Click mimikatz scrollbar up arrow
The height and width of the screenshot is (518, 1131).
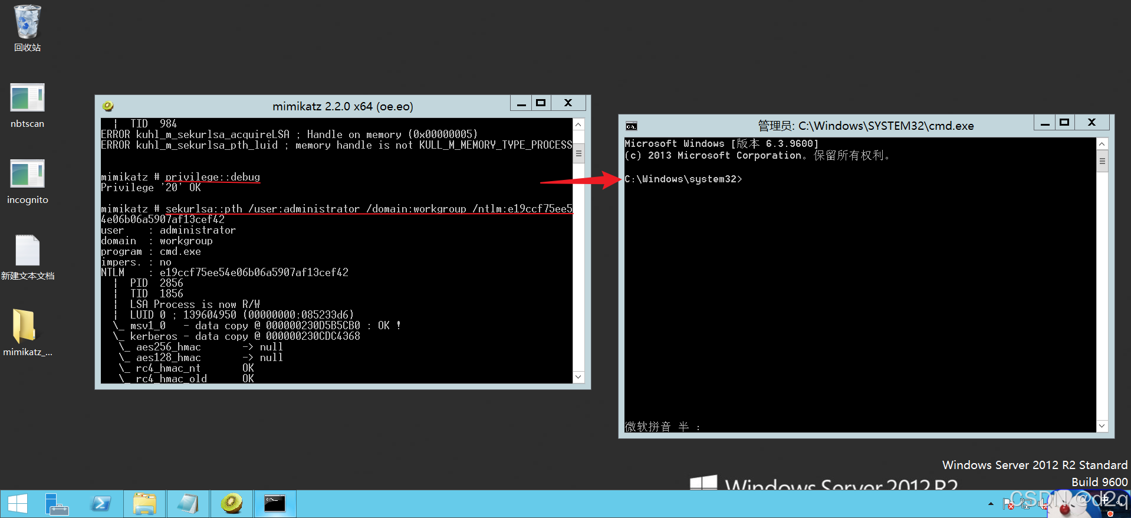(x=578, y=124)
